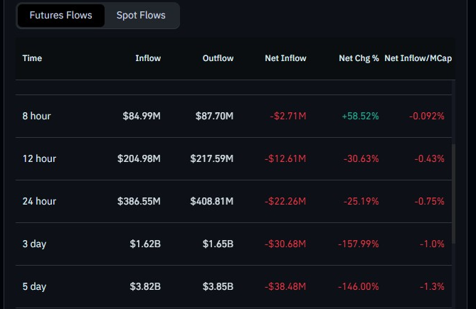Select the 5 day row label

point(34,287)
